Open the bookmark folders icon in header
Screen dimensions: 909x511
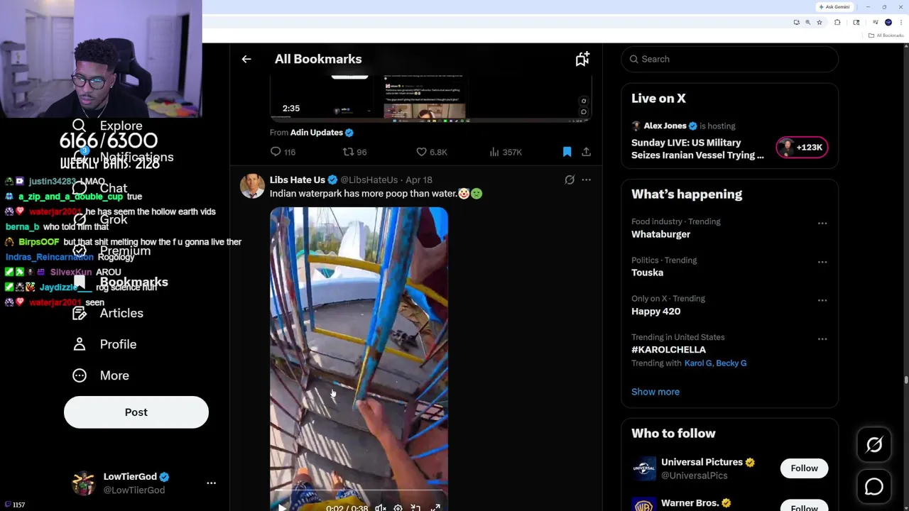coord(582,59)
